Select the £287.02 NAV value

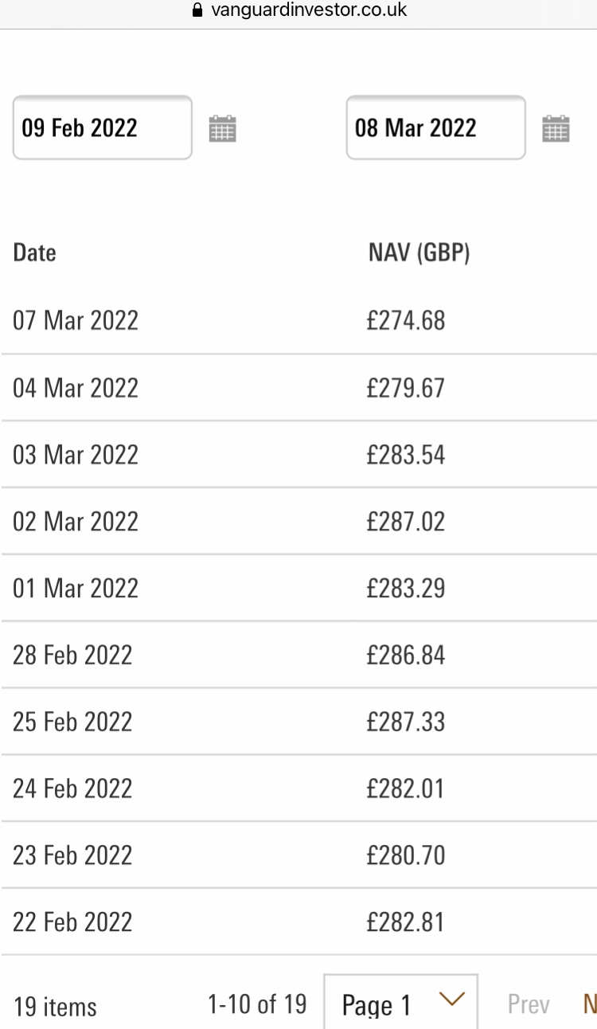(406, 522)
